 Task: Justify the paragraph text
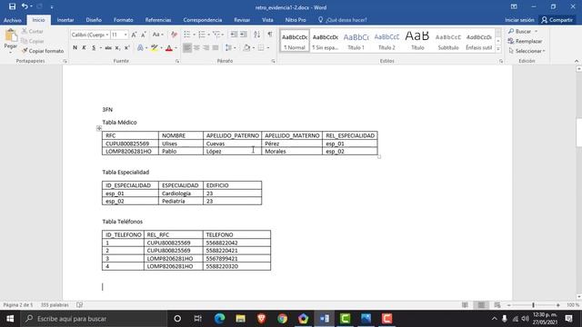coord(216,47)
